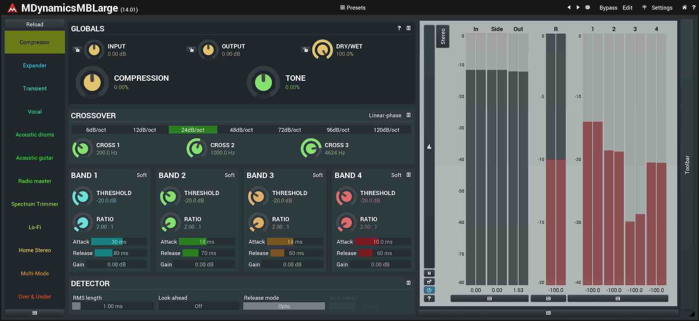Click the Reload button
Screen dimensions: 699x321
coord(35,24)
